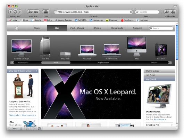The height and width of the screenshot is (138, 184).
Task: Open the VersionTracker bookmark
Action: [x=64, y=20]
